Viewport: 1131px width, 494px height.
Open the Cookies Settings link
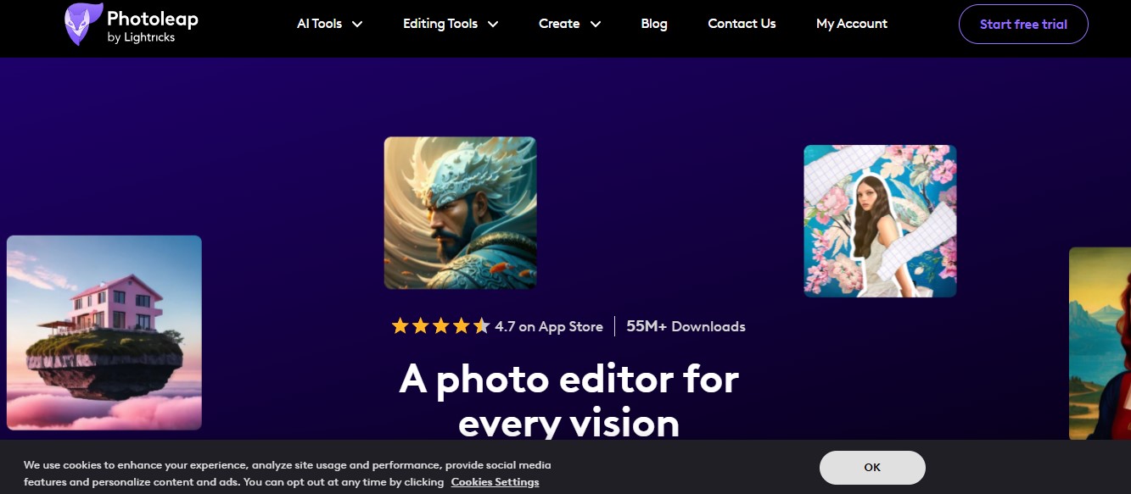coord(495,482)
